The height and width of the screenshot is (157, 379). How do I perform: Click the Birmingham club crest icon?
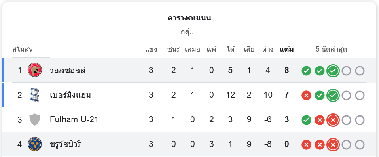pos(35,95)
